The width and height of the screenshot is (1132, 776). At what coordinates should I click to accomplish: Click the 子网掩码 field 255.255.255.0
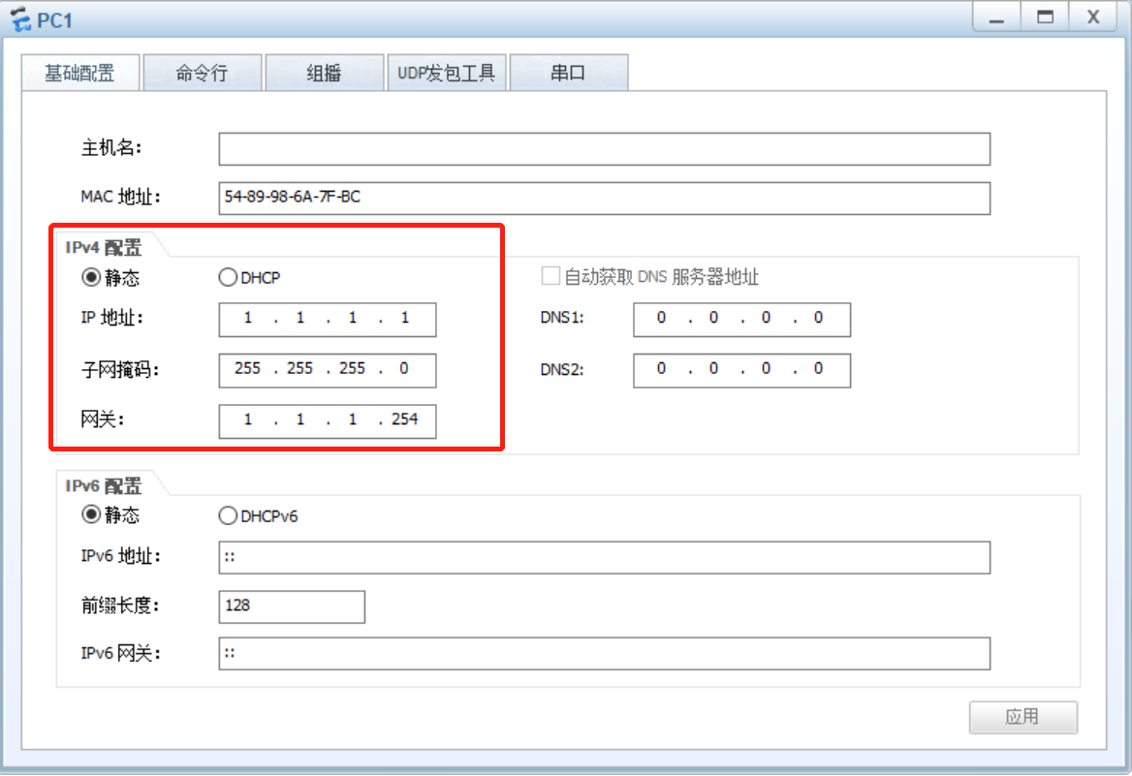tap(327, 369)
